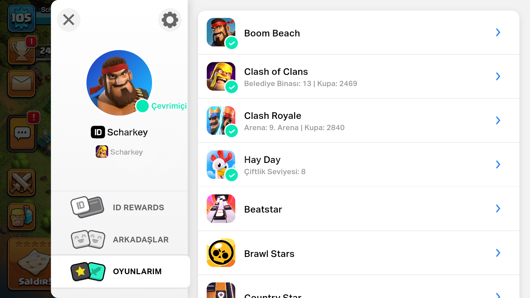Open the ARKADAŞLAR friends section
Image resolution: width=530 pixels, height=298 pixels.
tap(119, 239)
